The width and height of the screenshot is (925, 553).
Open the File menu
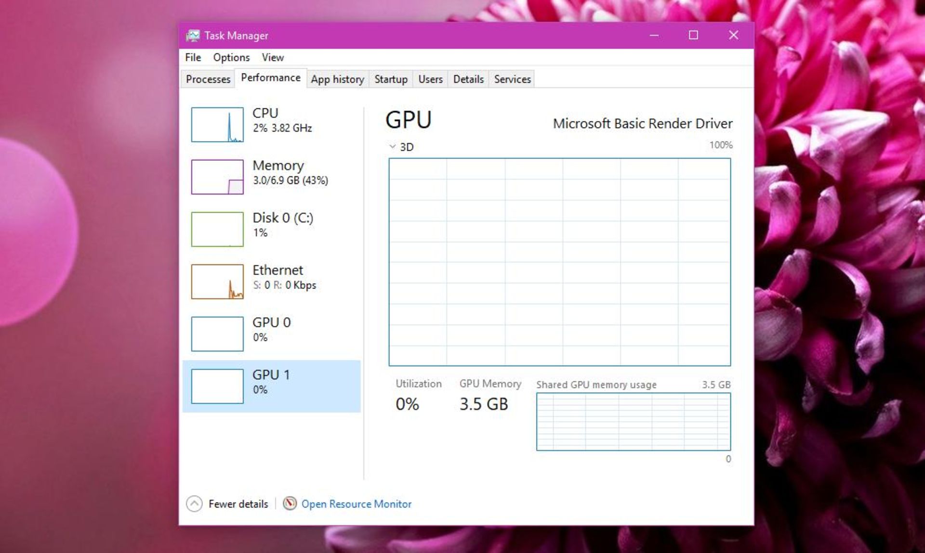pos(193,58)
